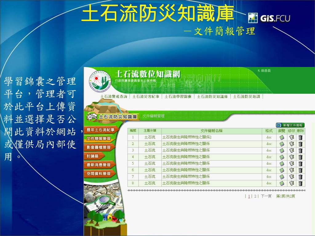View the document in row 3

(282, 151)
